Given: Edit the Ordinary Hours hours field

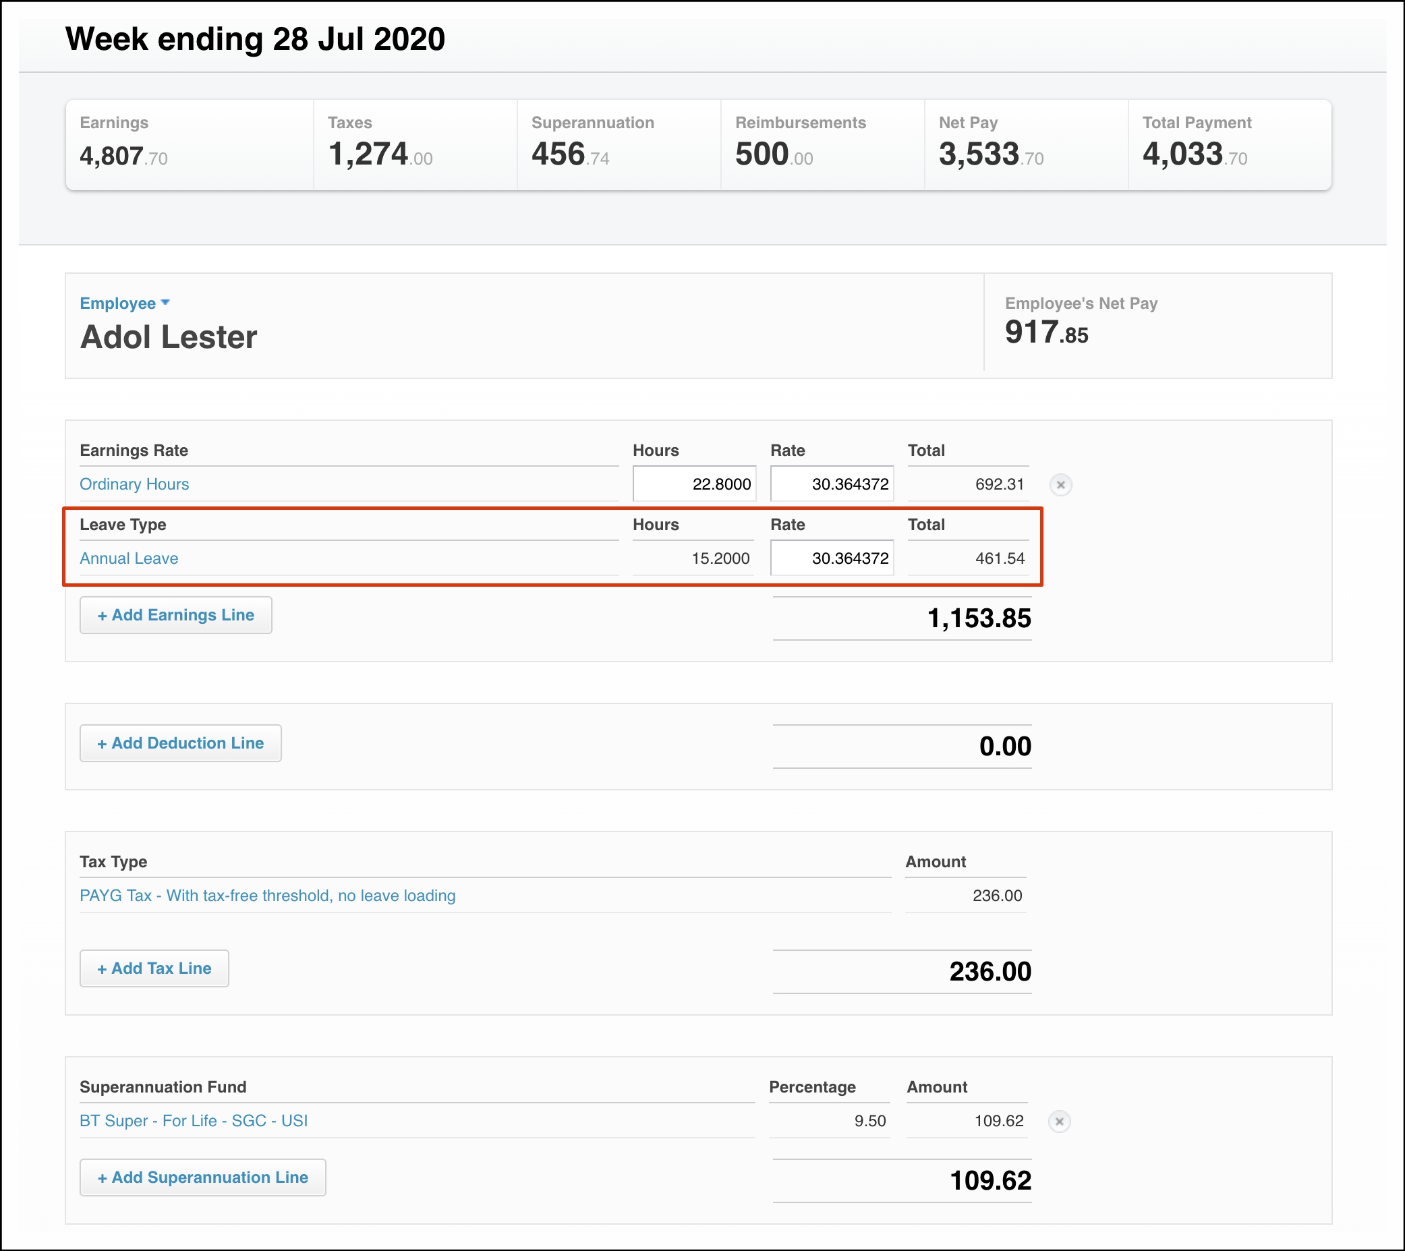Looking at the screenshot, I should 693,484.
